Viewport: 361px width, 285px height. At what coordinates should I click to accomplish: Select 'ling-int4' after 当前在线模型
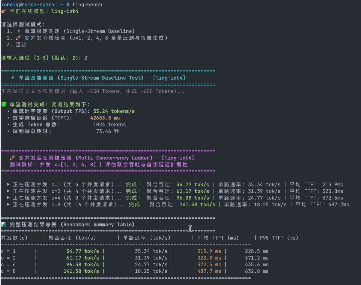[65, 11]
